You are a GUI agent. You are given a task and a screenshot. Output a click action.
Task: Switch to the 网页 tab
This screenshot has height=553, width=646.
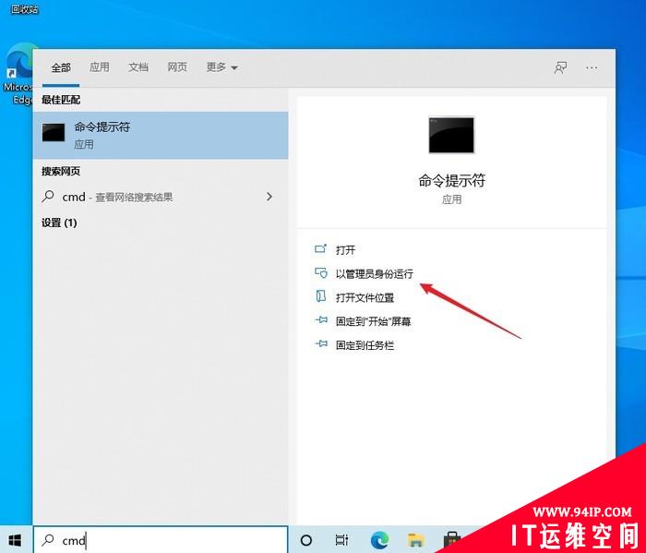[177, 67]
